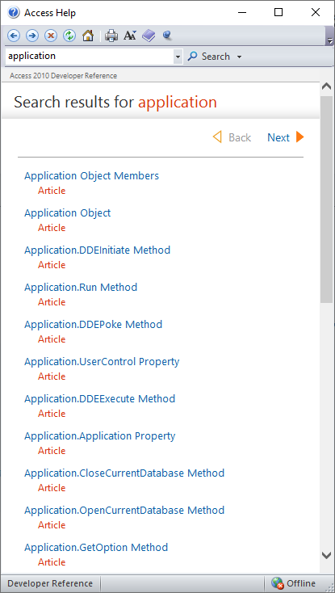
Task: Click the scroll down arrow of the scrollbar
Action: [x=326, y=555]
